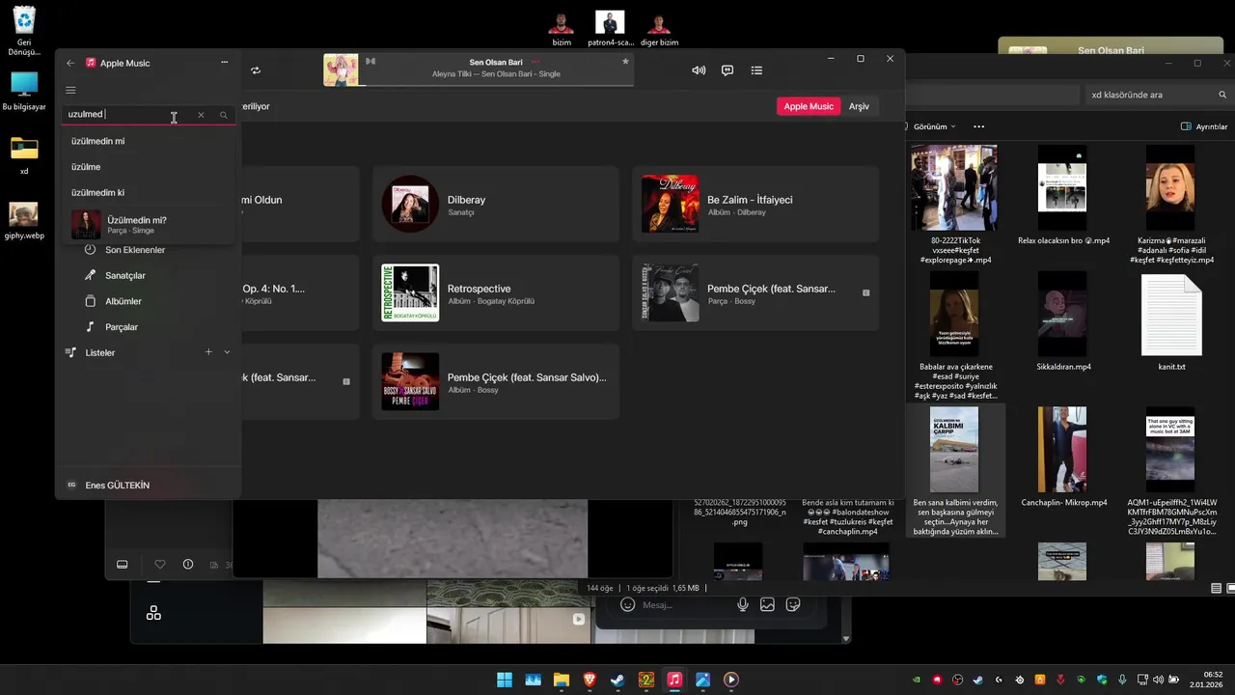Toggle repeat in Apple Music player
Screen dimensions: 1235x695
256,70
